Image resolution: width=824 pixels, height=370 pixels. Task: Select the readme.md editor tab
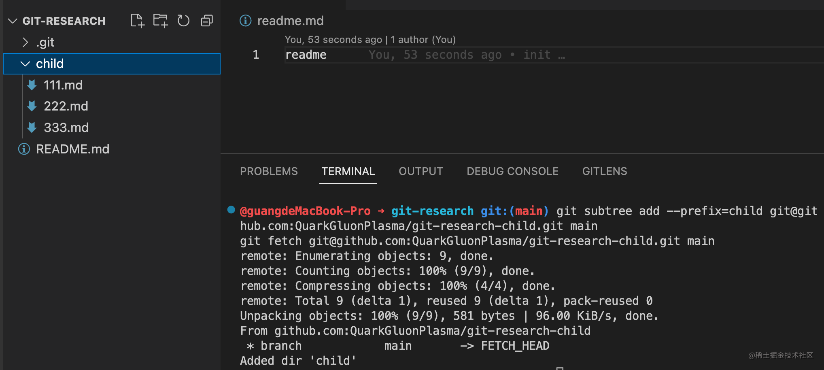291,20
